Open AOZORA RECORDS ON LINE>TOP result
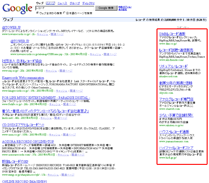 pos(28,142)
